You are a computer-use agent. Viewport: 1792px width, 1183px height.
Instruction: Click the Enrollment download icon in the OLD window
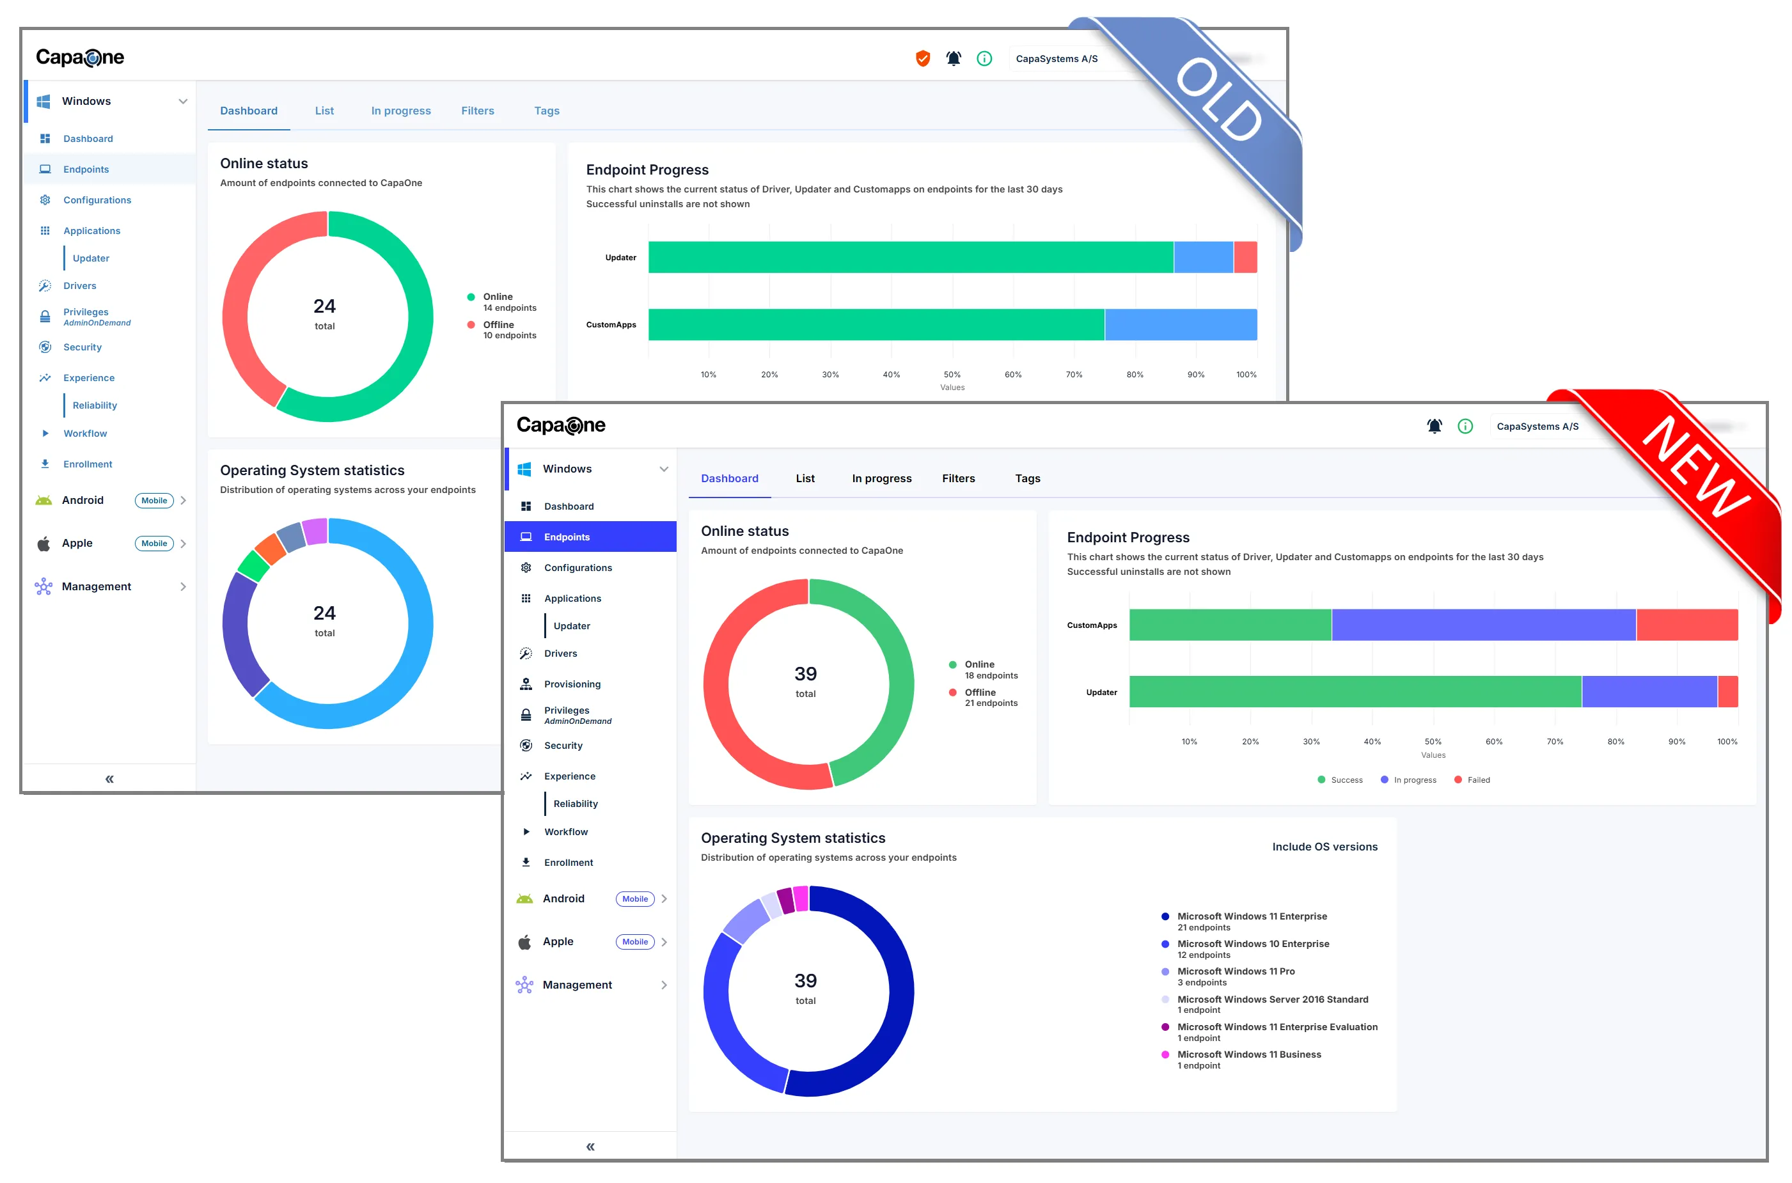(45, 464)
